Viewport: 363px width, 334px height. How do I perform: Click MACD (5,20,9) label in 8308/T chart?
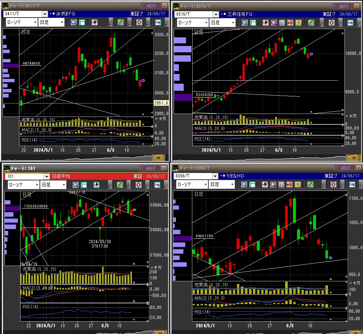(x=209, y=298)
